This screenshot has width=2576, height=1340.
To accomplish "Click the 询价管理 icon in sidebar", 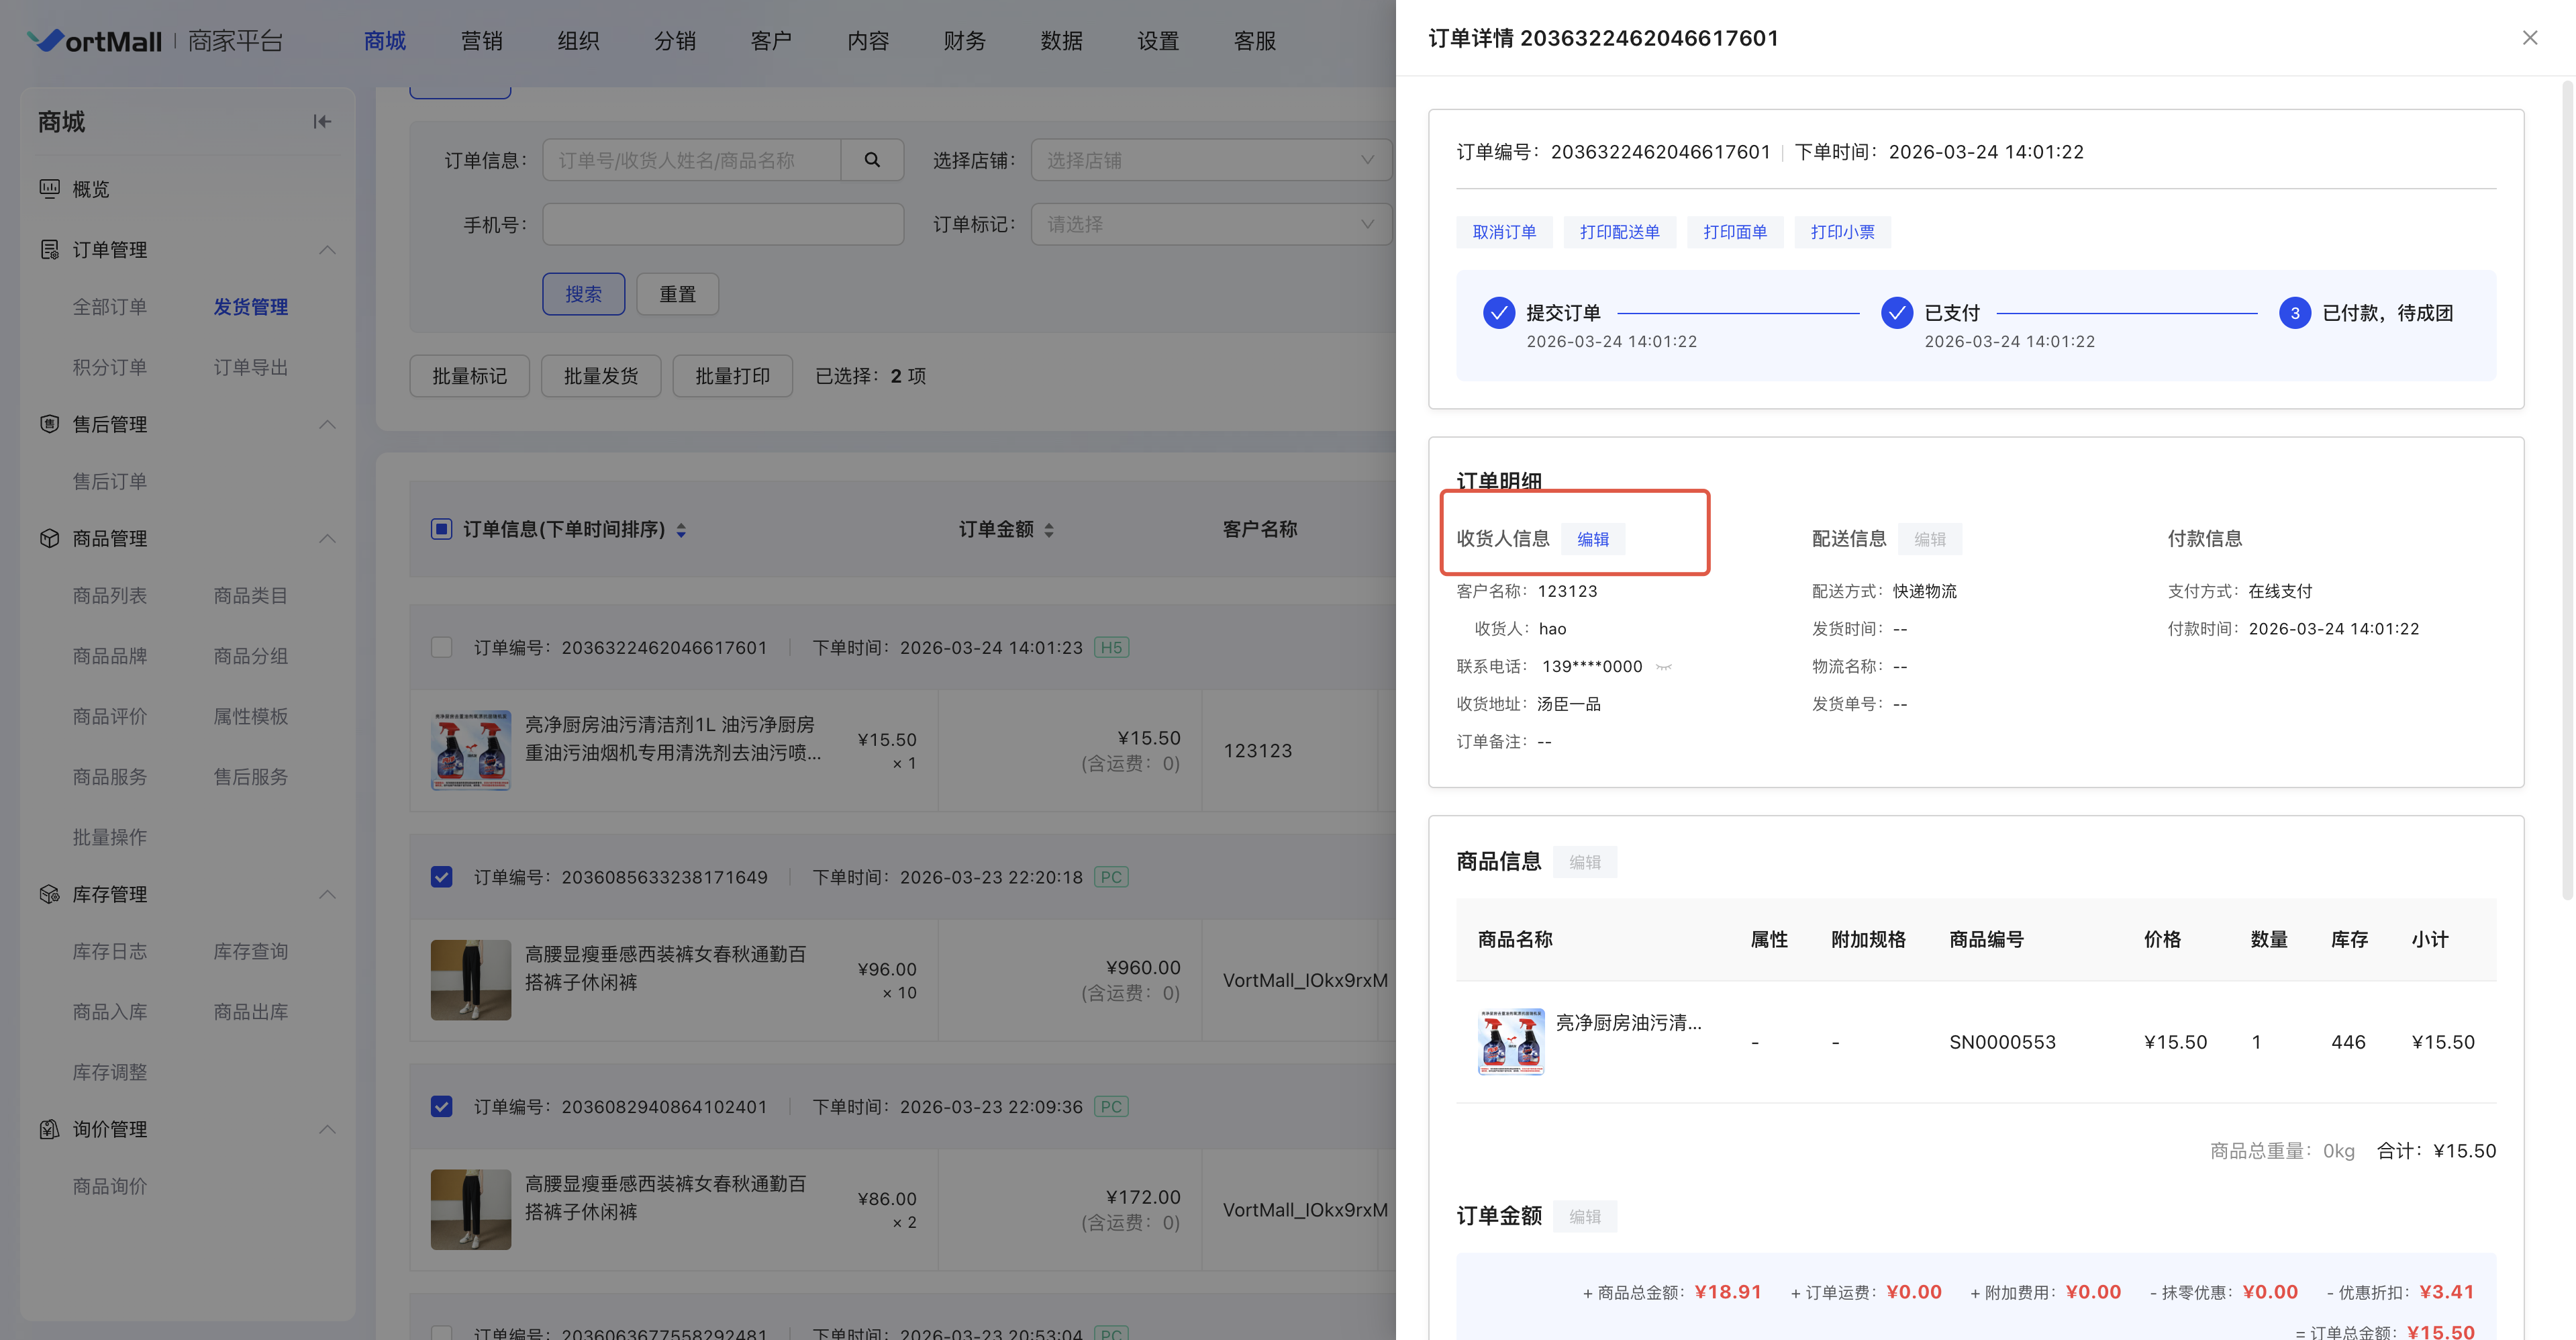I will [x=49, y=1129].
